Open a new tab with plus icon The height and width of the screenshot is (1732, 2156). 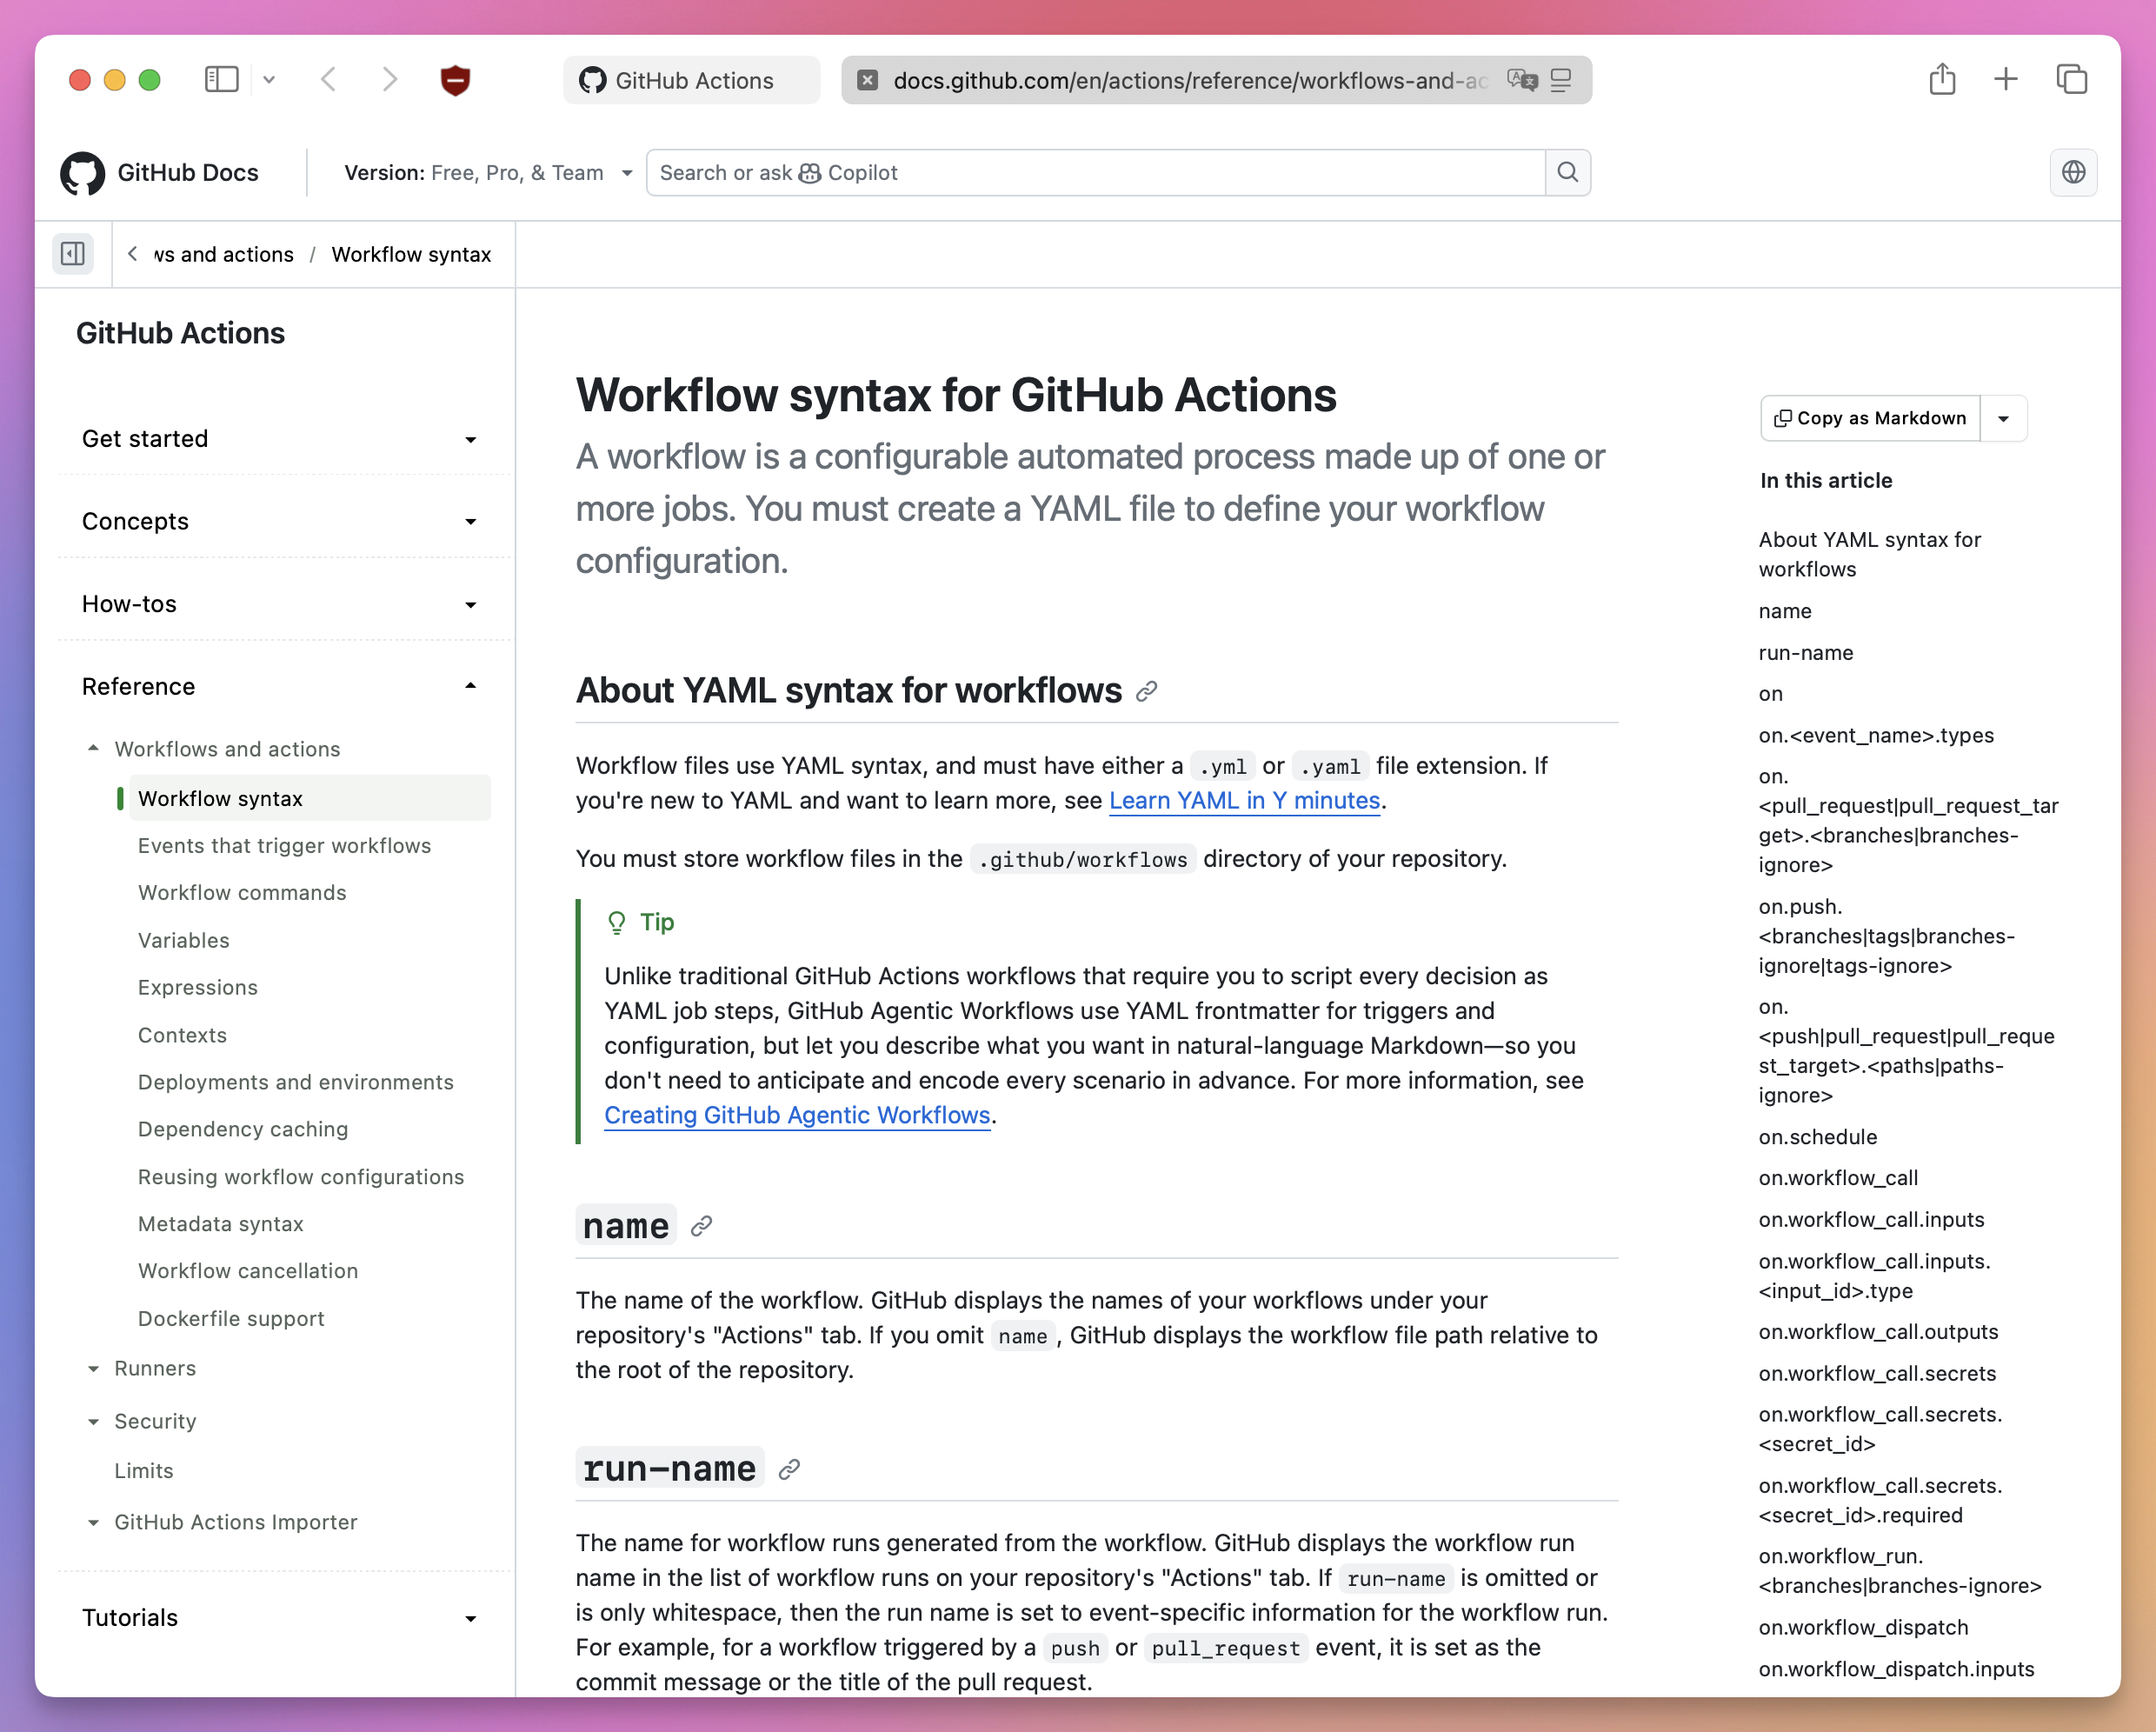(x=2005, y=79)
